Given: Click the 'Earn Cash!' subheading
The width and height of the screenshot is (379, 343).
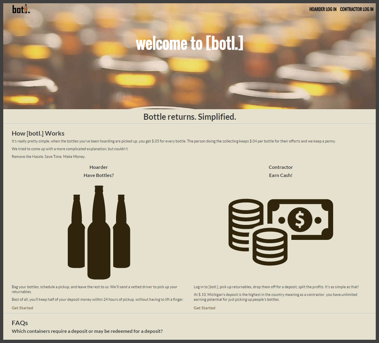Looking at the screenshot, I should click(x=281, y=175).
